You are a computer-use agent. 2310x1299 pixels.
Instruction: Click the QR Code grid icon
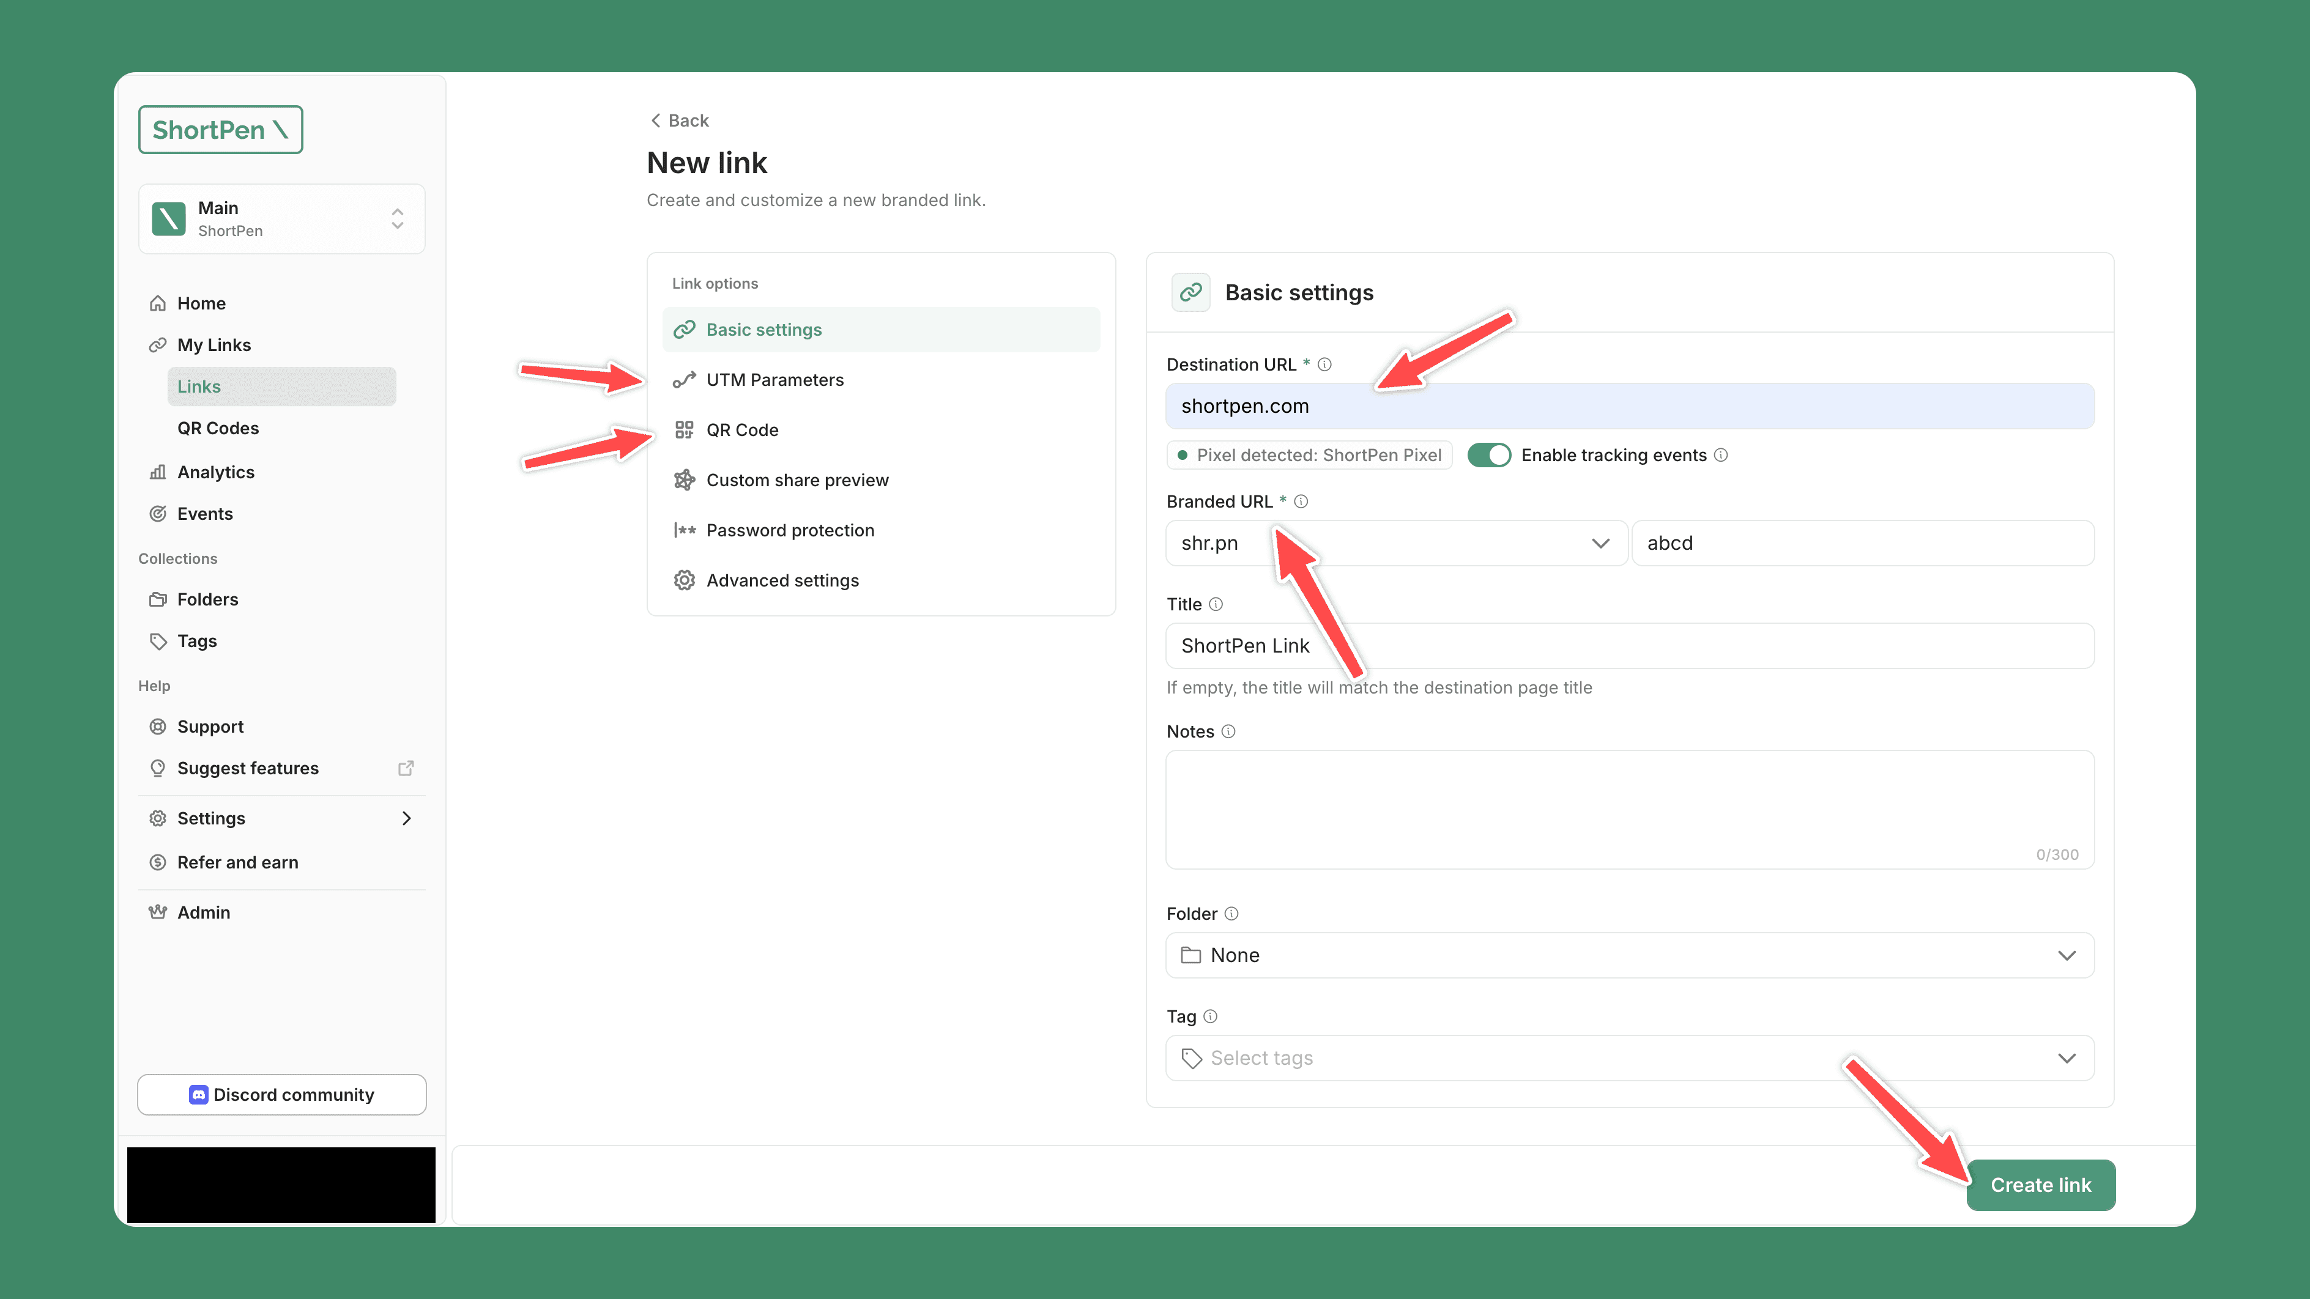coord(684,431)
